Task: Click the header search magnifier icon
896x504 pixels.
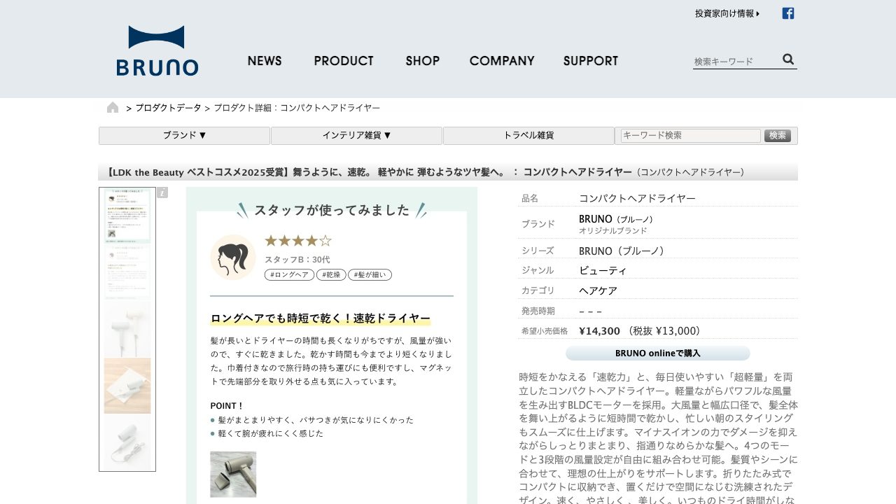Action: point(788,59)
